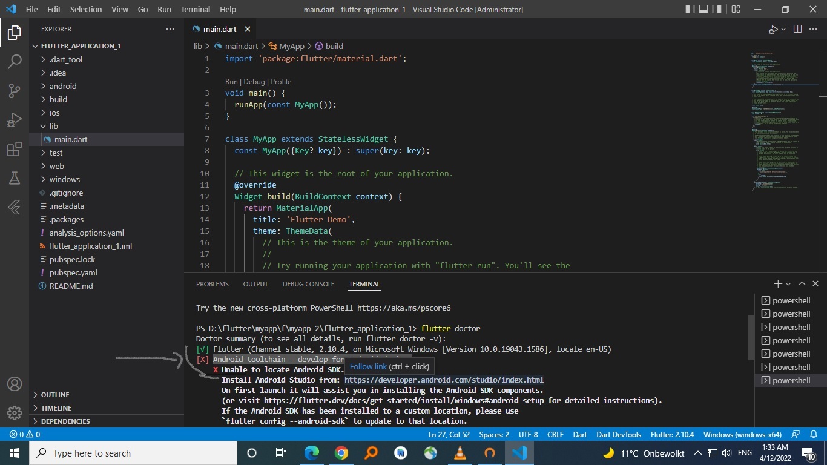This screenshot has width=827, height=465.
Task: Split the editor right
Action: point(797,29)
